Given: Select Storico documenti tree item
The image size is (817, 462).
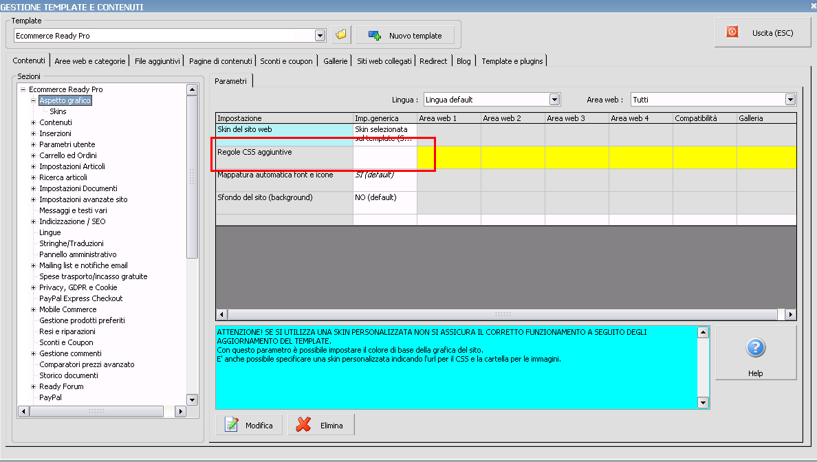Looking at the screenshot, I should pyautogui.click(x=68, y=375).
